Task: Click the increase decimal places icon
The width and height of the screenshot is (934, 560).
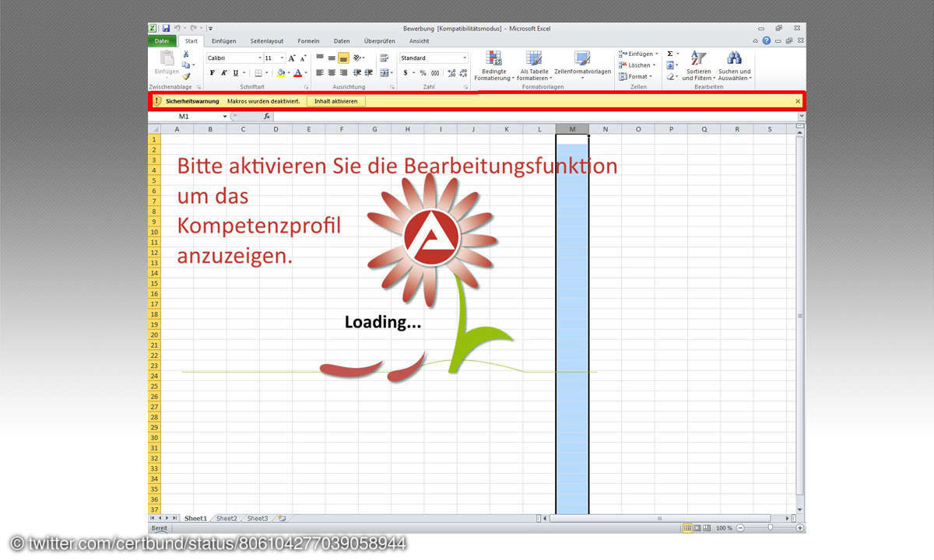Action: [451, 73]
